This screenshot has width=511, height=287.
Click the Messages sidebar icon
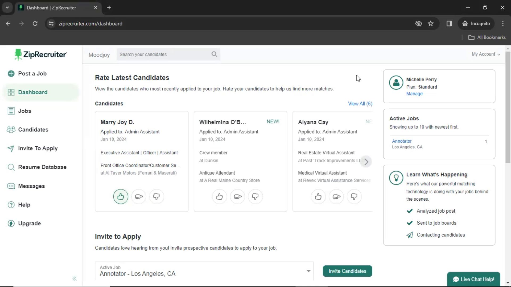(x=11, y=186)
